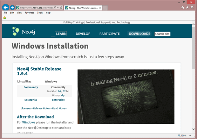197x139 pixels.
Task: Click the Neo4j Stable Release 1.9.4 heading
Action: 39,71
